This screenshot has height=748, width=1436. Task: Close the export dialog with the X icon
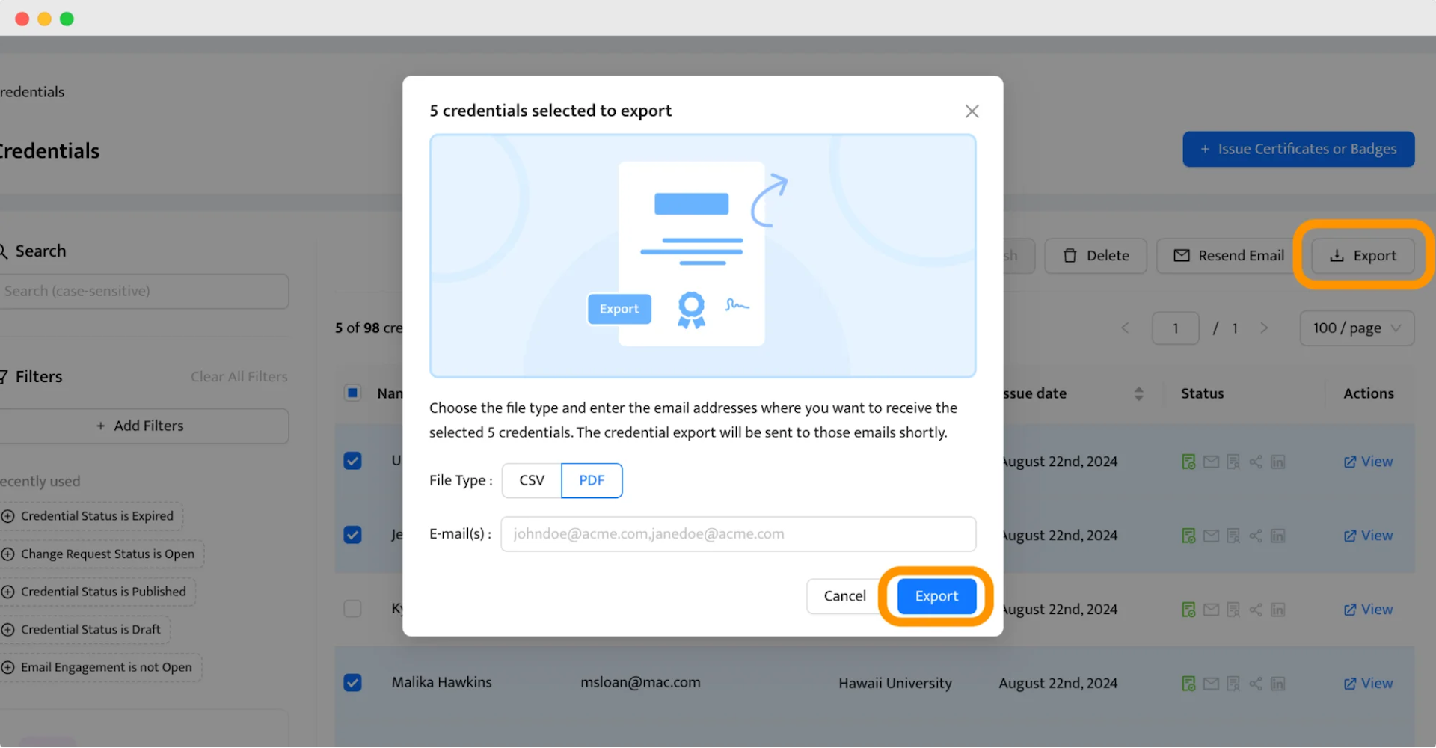pyautogui.click(x=972, y=111)
